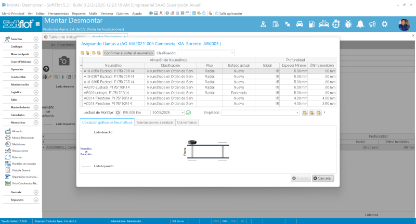
Task: Open the Herramientas menu
Action: tap(58, 14)
